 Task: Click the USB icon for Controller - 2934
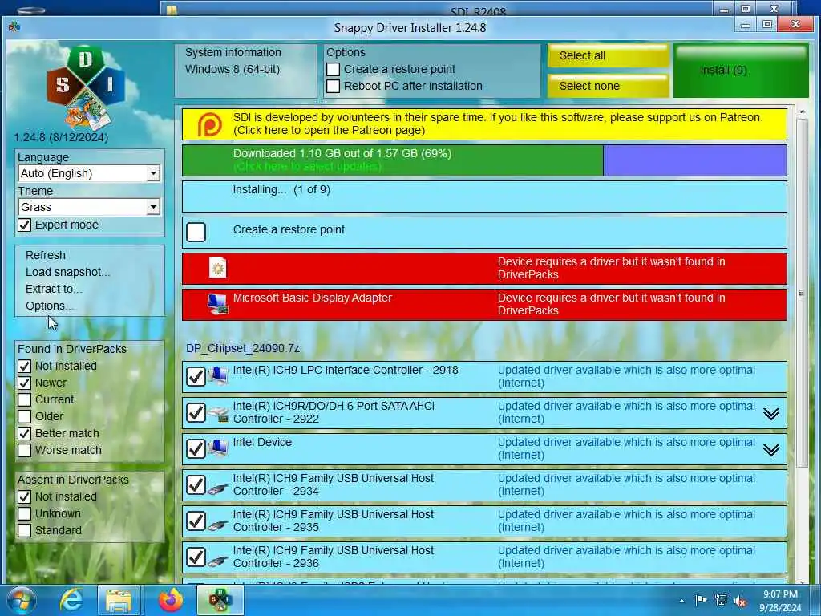click(217, 488)
